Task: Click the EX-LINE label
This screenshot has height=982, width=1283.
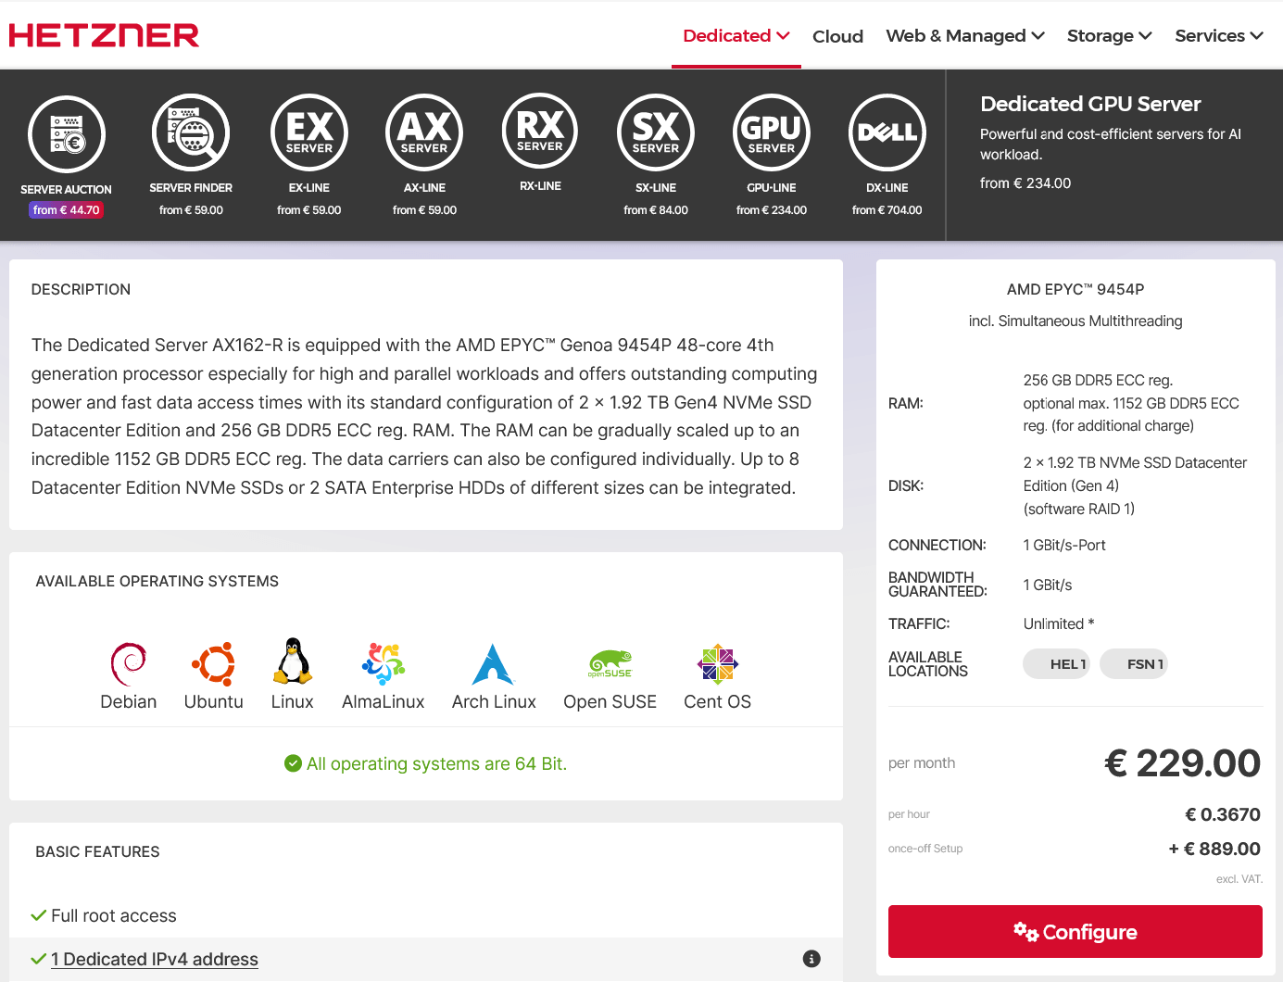Action: point(309,188)
